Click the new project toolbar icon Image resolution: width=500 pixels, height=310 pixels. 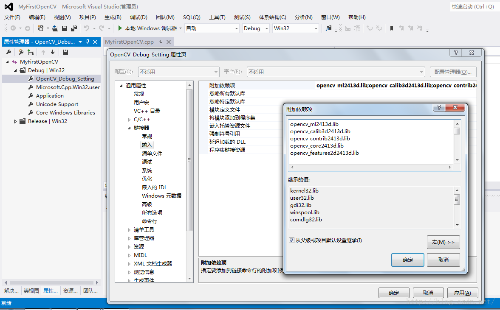pos(40,28)
